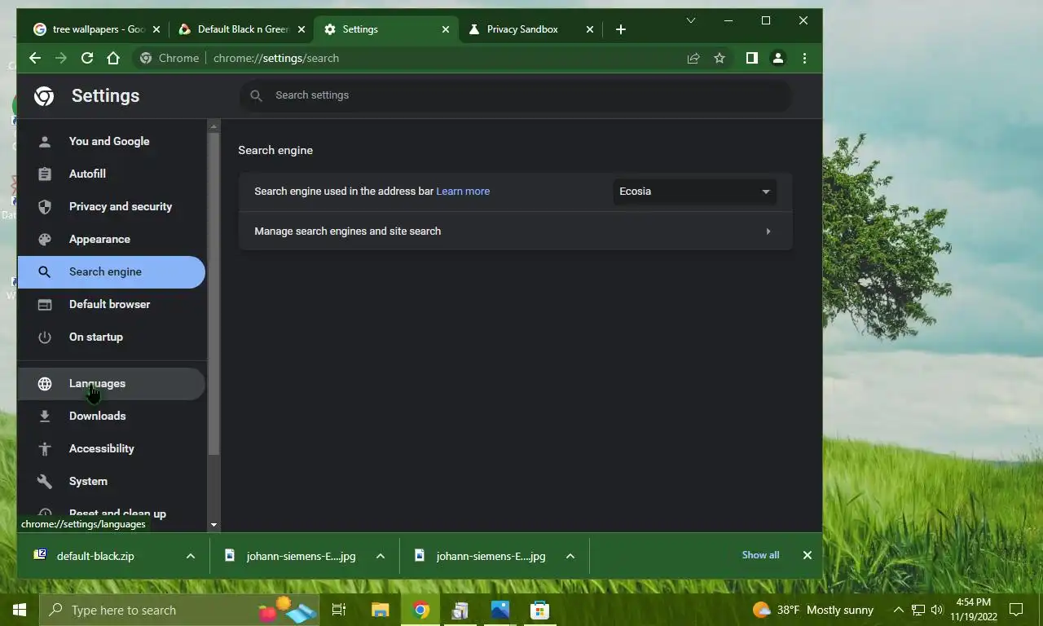Open Default browser settings
Image resolution: width=1043 pixels, height=626 pixels.
pyautogui.click(x=111, y=304)
